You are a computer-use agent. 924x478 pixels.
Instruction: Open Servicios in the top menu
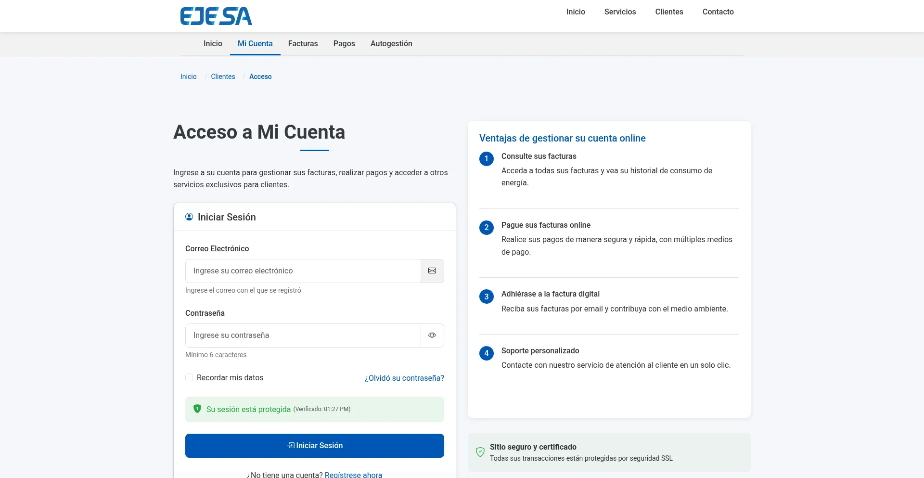pos(620,12)
